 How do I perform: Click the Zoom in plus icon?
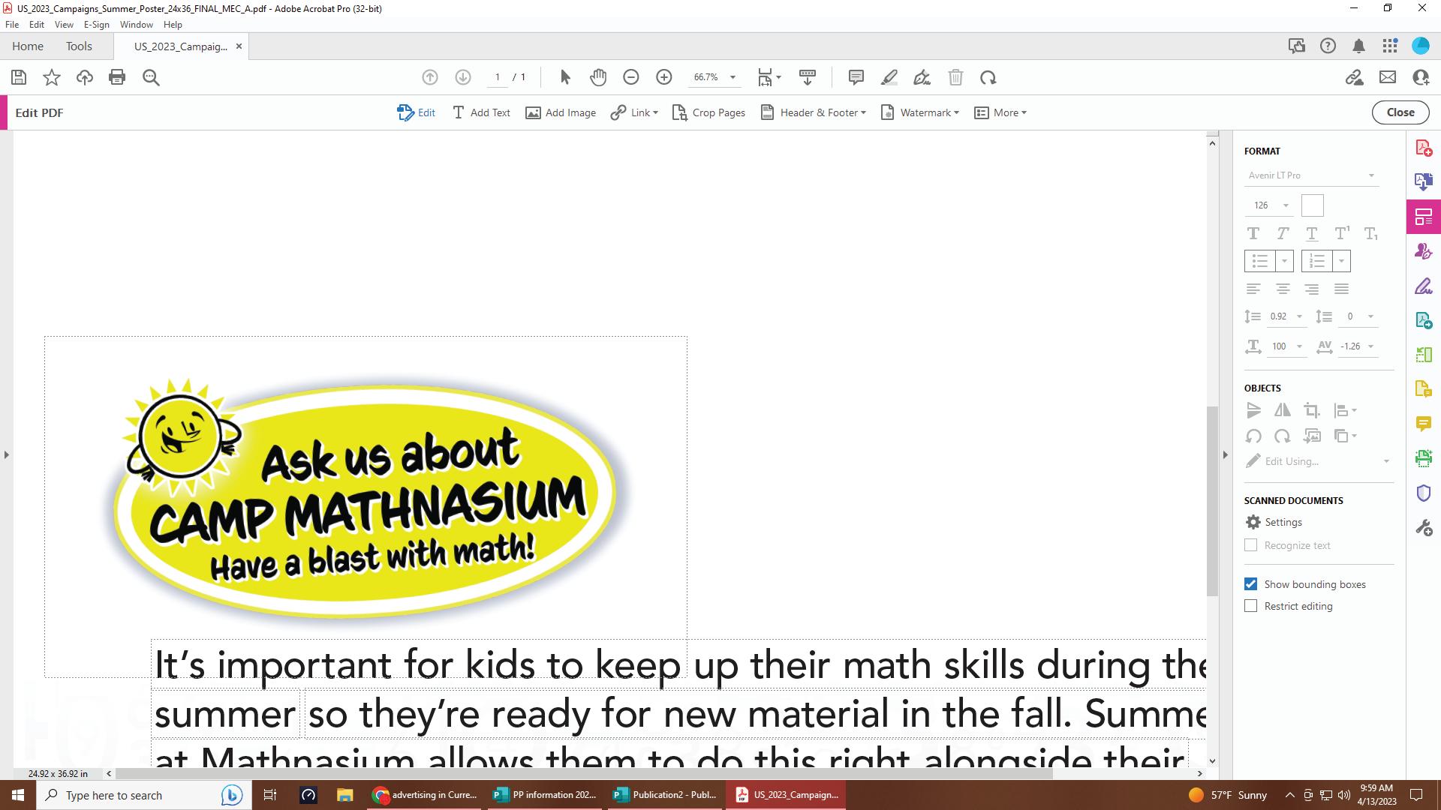point(663,77)
